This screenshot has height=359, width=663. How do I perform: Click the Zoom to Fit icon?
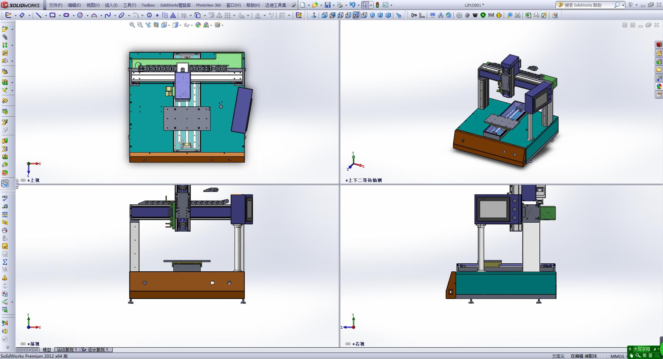(x=132, y=25)
